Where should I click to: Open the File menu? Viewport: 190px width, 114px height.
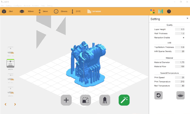click(x=2, y=6)
